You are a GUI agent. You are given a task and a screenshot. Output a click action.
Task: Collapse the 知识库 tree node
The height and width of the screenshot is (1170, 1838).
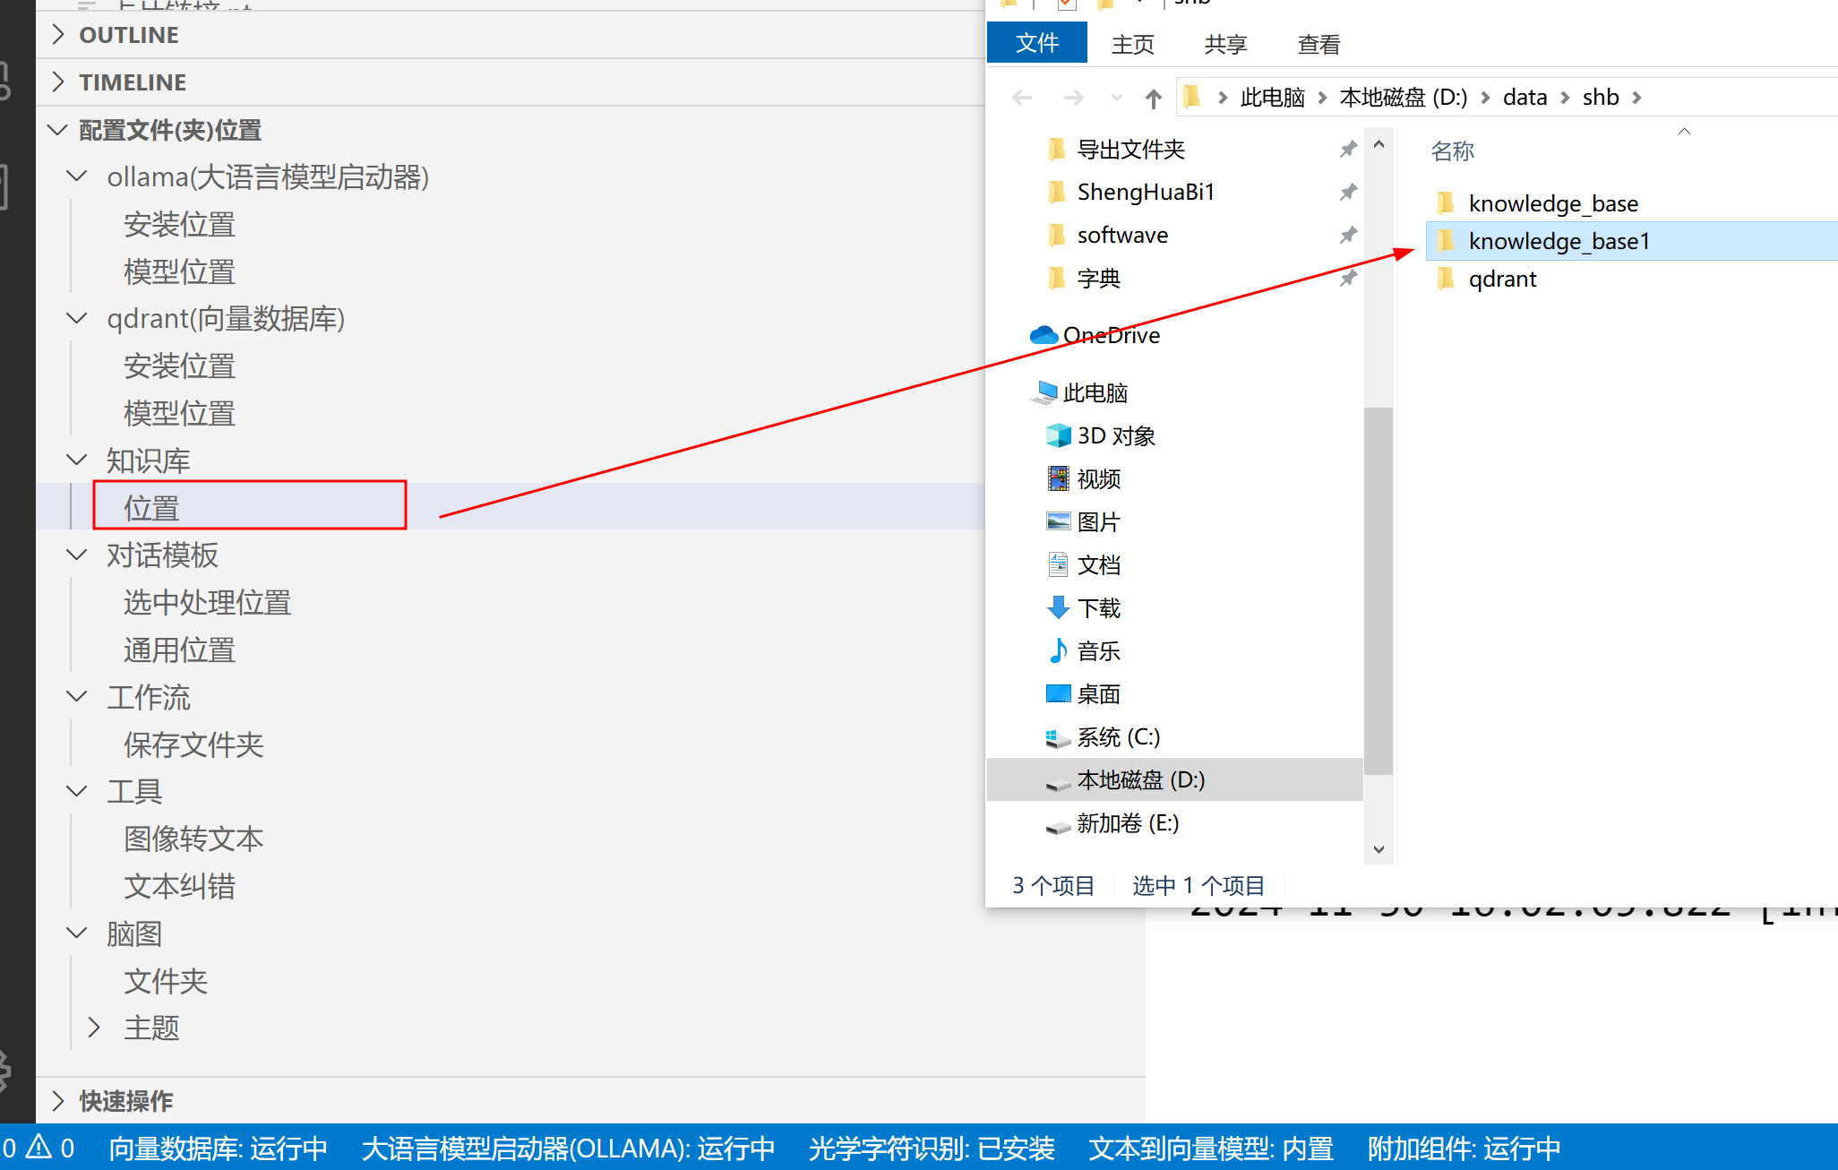[x=77, y=460]
